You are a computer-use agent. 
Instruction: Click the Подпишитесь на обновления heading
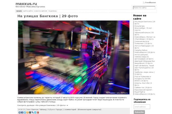point(142,101)
